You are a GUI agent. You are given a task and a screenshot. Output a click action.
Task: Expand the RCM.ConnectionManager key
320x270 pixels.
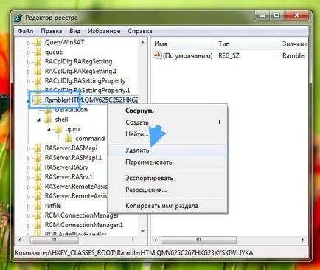click(x=29, y=216)
